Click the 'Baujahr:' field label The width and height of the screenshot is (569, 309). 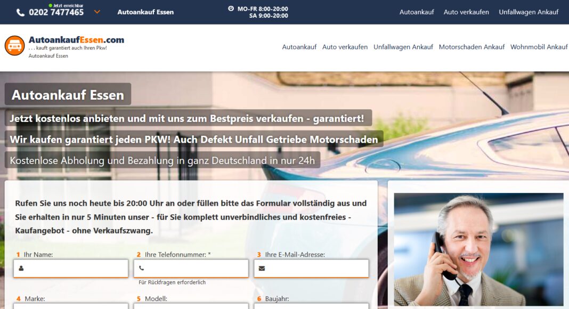[277, 299]
